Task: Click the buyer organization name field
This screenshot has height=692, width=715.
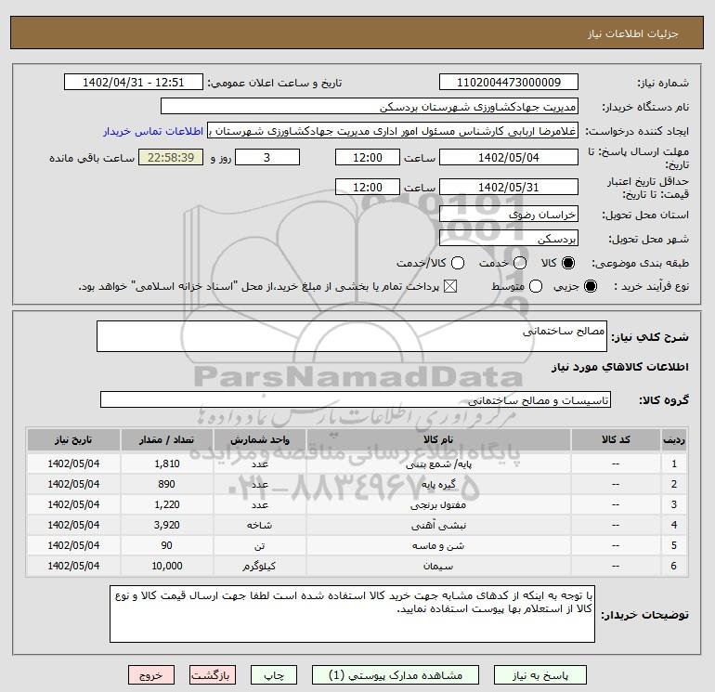Action: coord(370,107)
